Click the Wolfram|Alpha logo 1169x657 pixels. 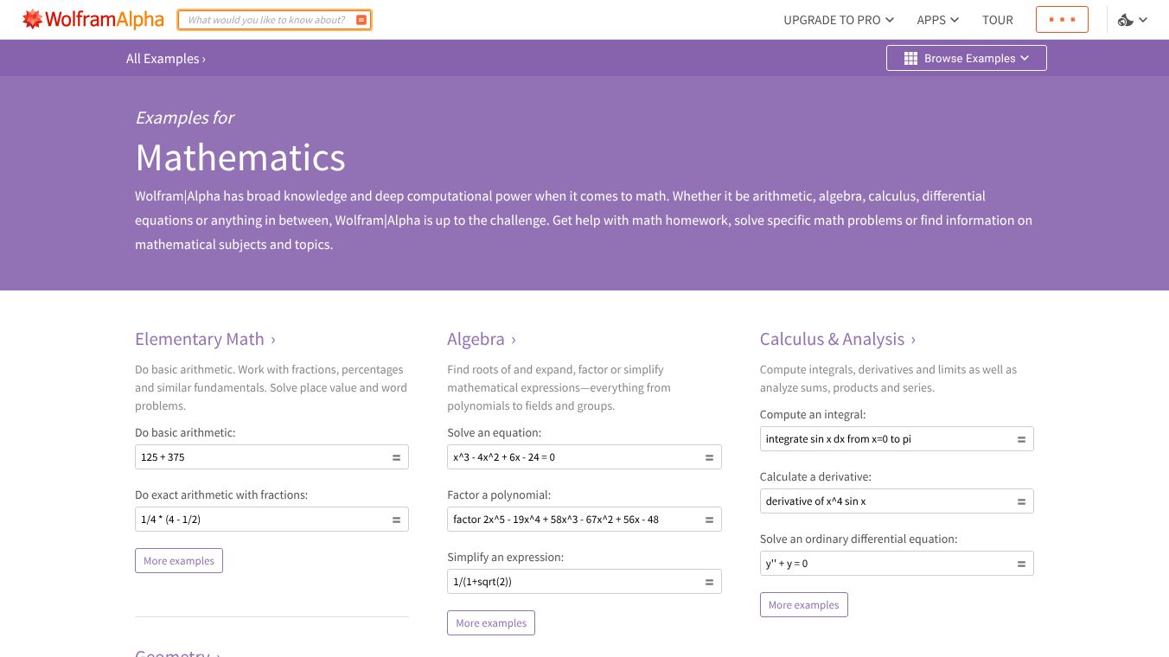[93, 19]
